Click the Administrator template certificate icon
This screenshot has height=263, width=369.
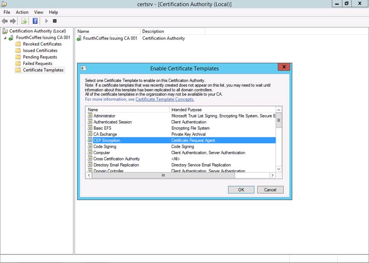[x=90, y=116]
